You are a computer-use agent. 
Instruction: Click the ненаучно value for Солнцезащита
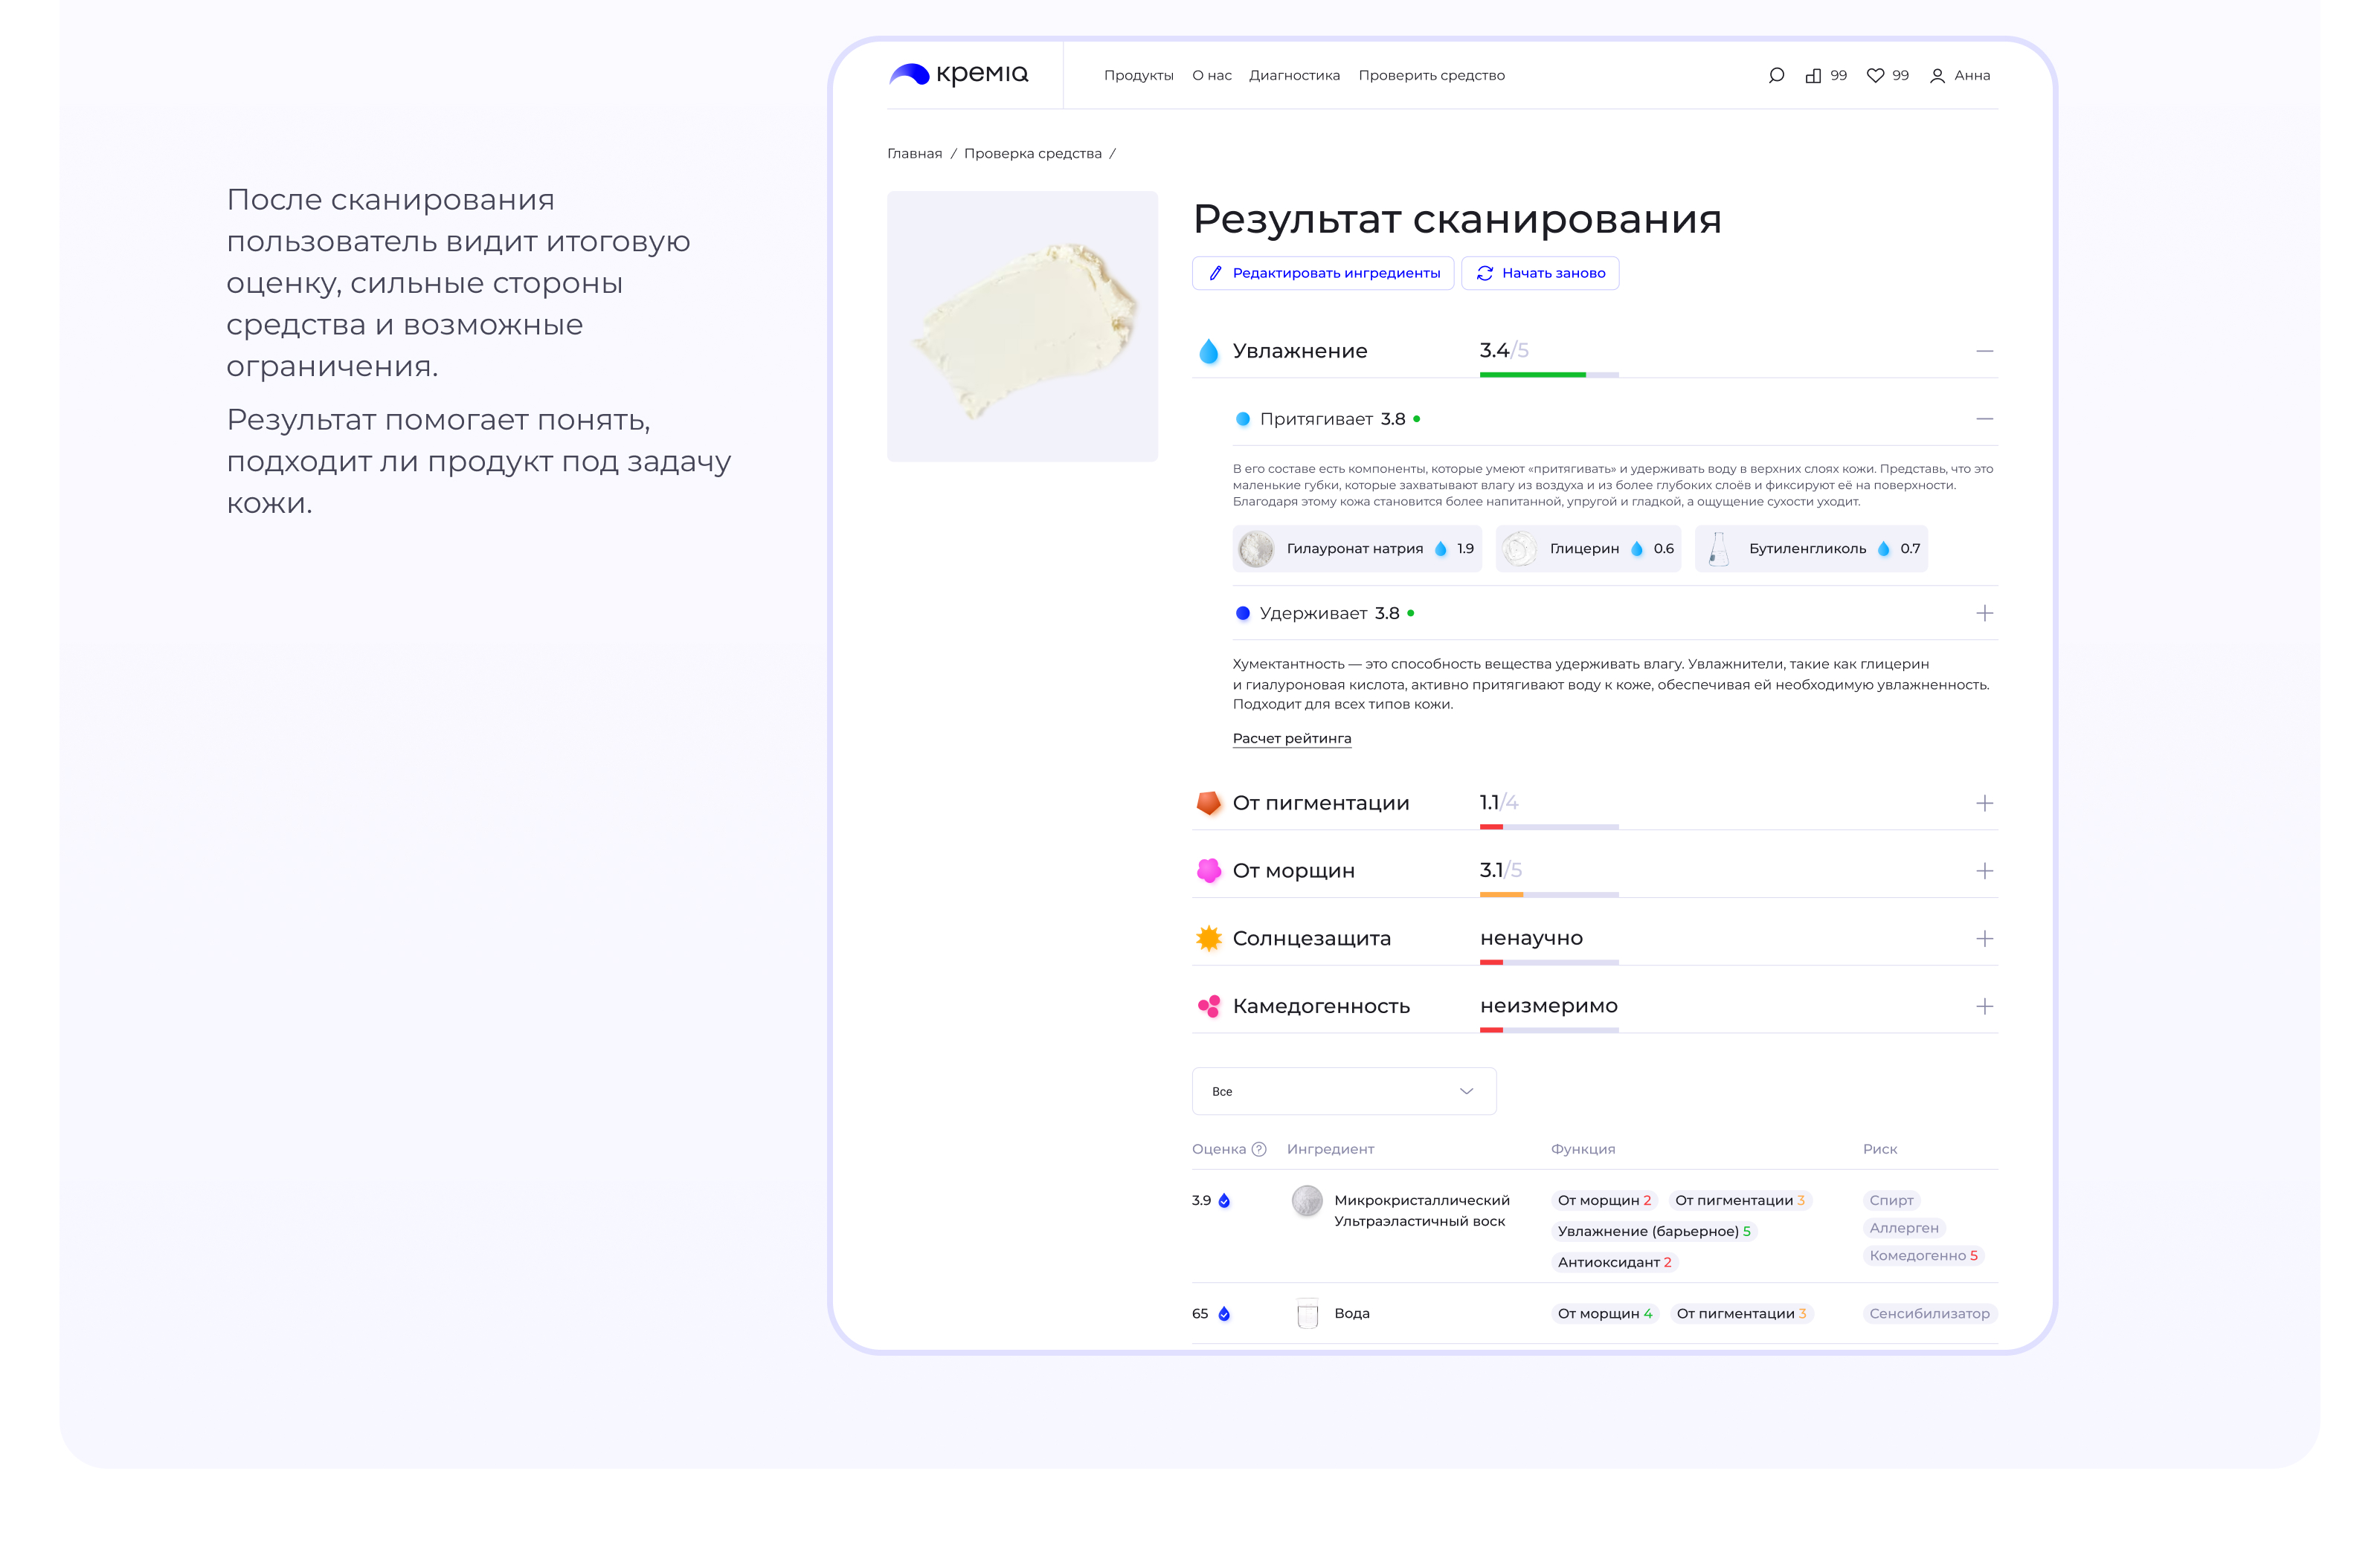1531,939
